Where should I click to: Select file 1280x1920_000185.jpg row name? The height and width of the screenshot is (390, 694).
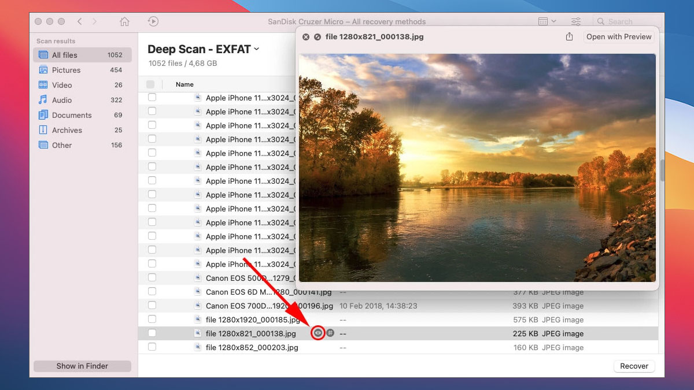click(253, 320)
